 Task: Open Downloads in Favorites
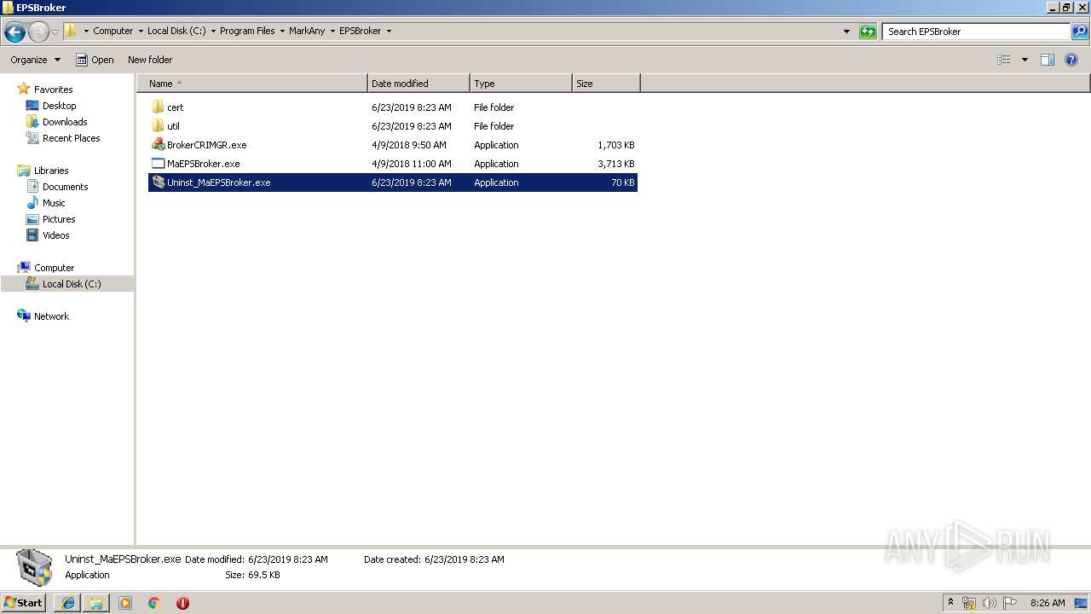[x=65, y=122]
